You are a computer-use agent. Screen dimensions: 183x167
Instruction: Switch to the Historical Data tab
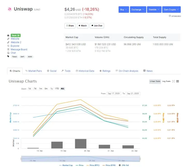click(85, 71)
